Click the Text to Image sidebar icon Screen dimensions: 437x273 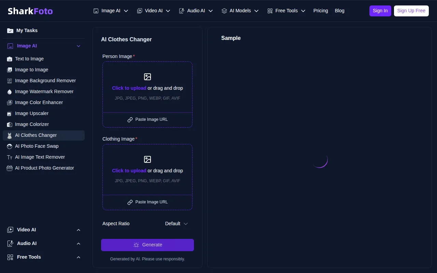click(10, 59)
